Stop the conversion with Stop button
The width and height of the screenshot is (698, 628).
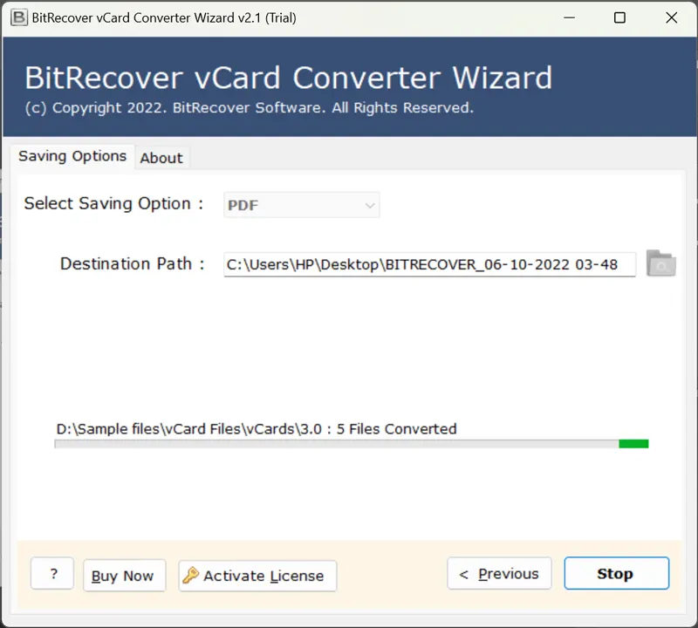(x=617, y=573)
